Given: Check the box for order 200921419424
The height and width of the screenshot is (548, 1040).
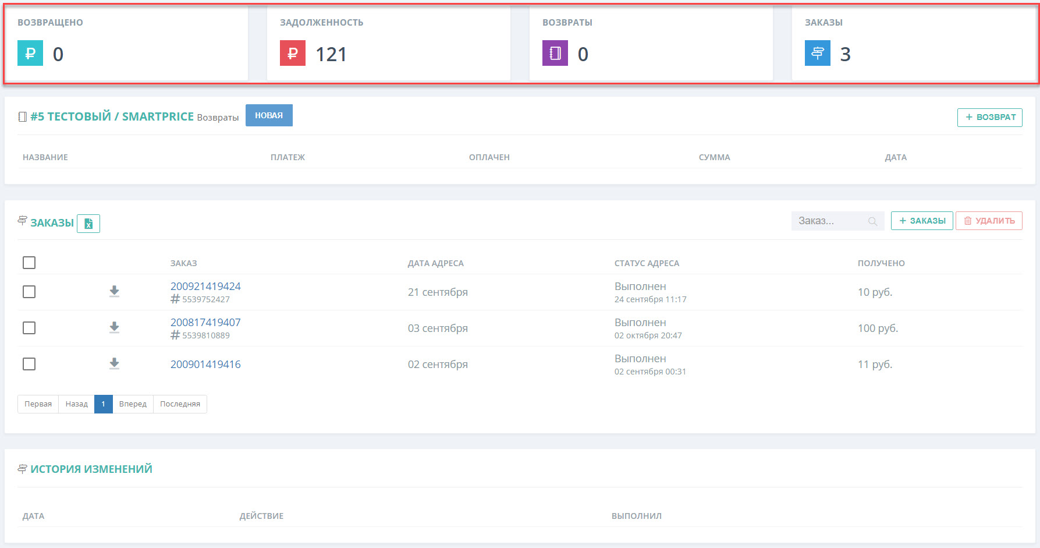Looking at the screenshot, I should point(29,292).
